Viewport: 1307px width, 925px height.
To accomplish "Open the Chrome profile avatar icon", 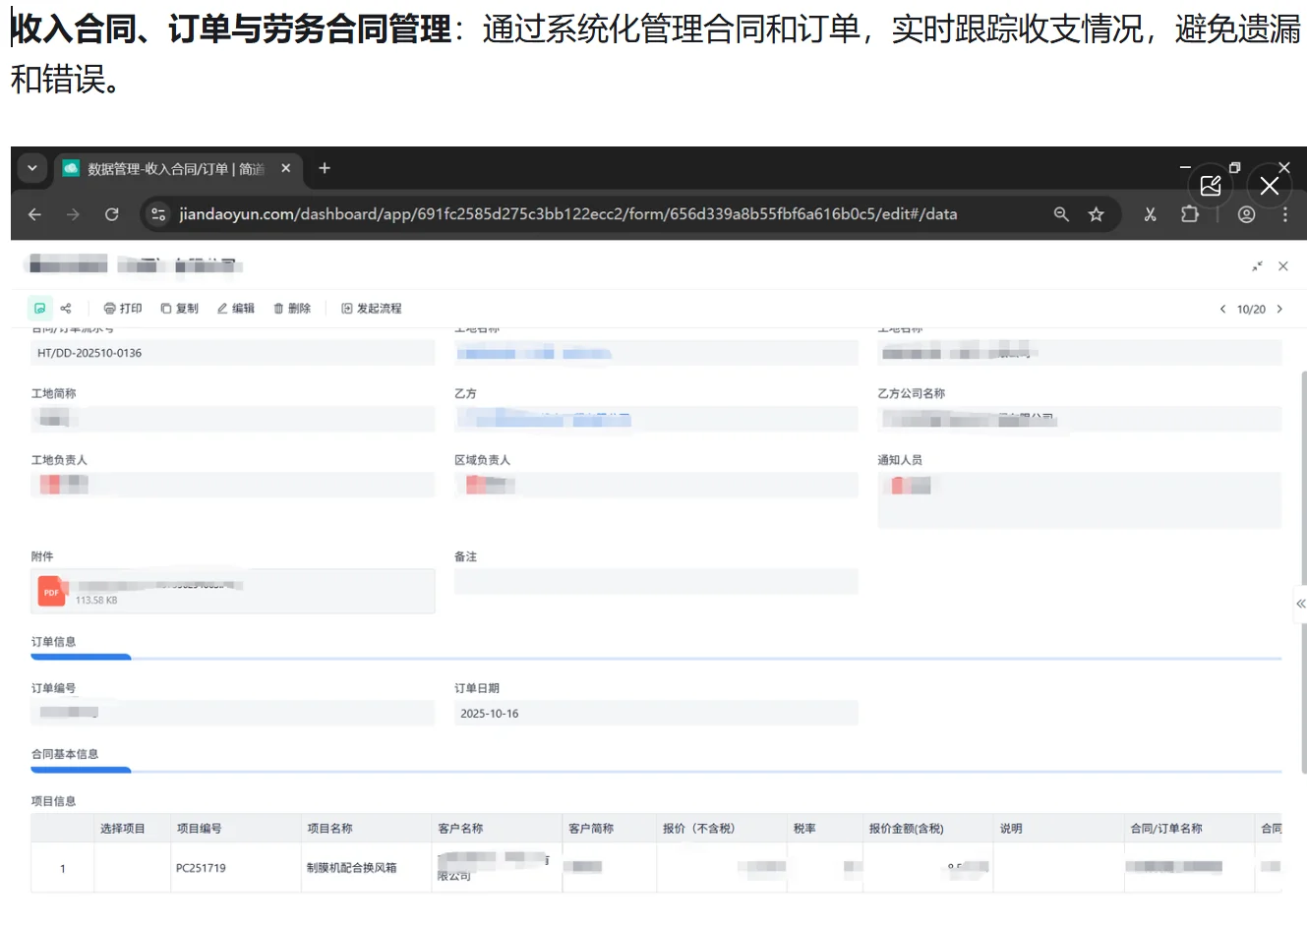I will pos(1246,213).
